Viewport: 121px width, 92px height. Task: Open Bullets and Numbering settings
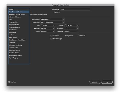tap(19, 45)
